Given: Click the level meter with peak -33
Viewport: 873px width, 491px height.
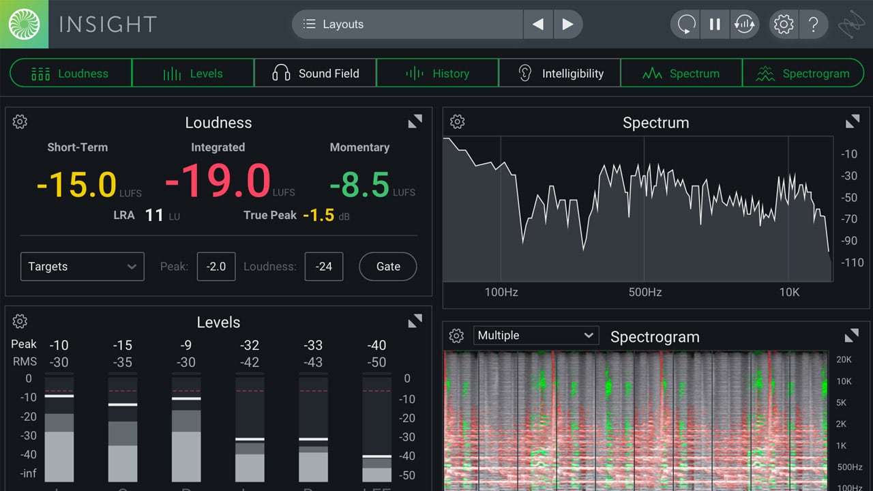Looking at the screenshot, I should point(313,428).
